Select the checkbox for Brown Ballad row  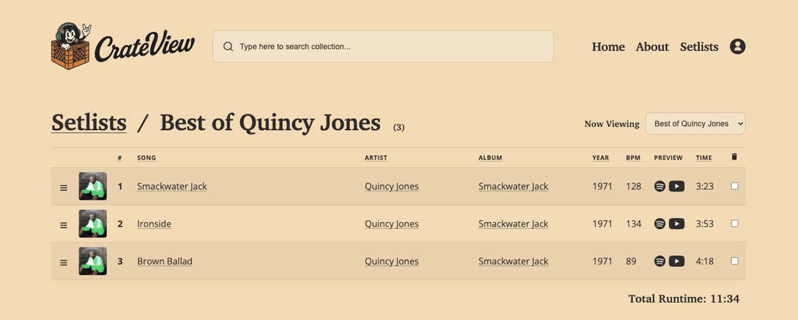[x=734, y=260]
